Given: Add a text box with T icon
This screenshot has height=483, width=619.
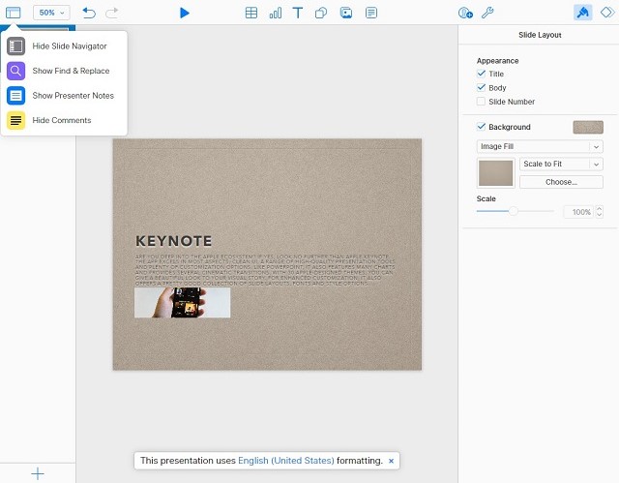Looking at the screenshot, I should (x=298, y=13).
